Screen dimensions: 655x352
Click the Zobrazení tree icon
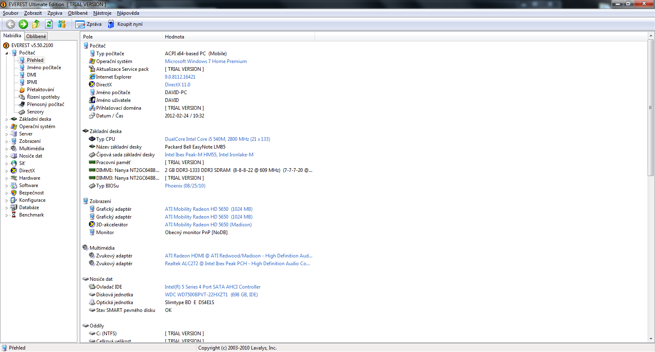[14, 141]
